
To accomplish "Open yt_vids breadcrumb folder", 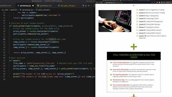I will point(5,10).
